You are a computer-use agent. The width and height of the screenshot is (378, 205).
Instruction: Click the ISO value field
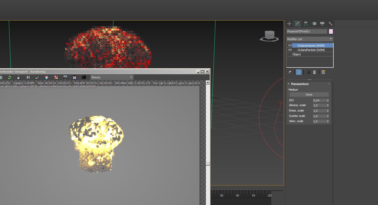[x=319, y=100]
